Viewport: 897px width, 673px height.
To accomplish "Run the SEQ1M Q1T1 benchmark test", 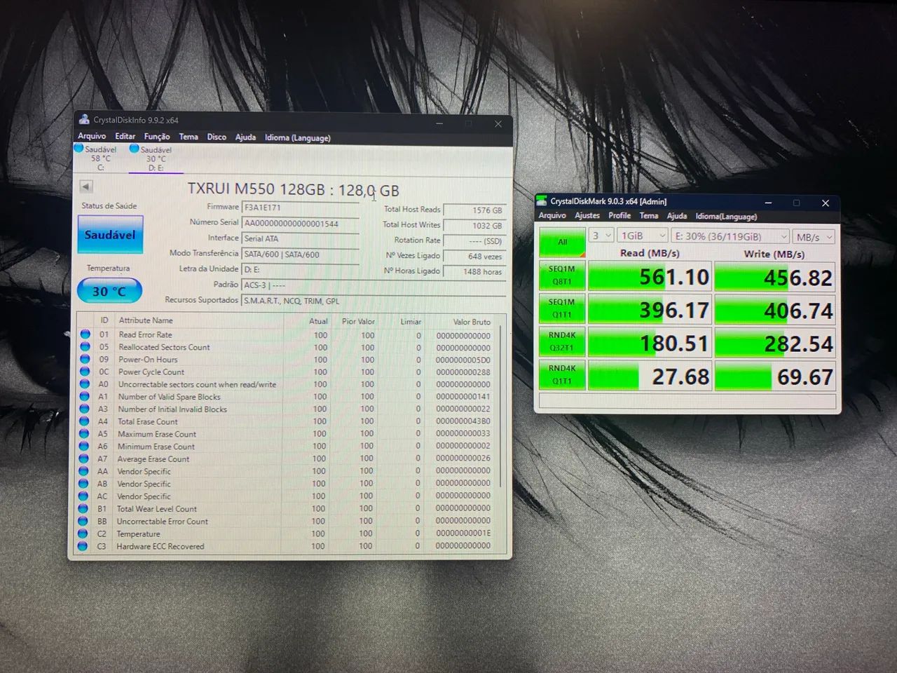I will pyautogui.click(x=562, y=308).
